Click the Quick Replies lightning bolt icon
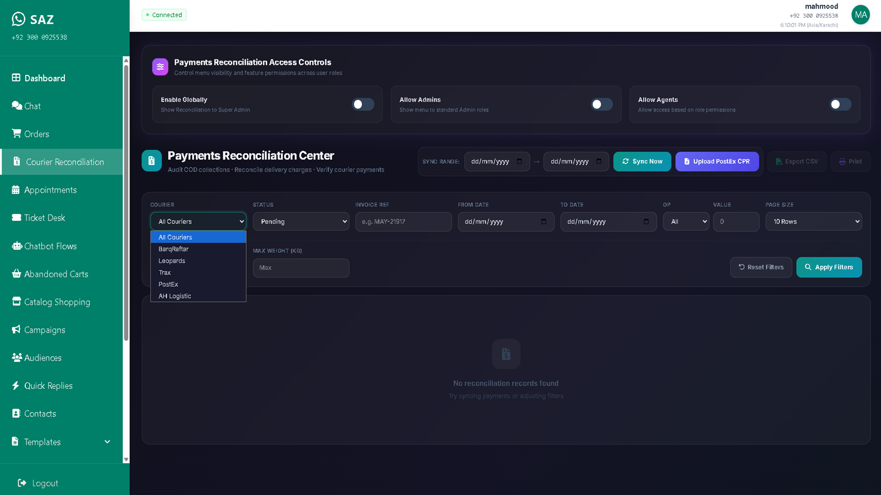The width and height of the screenshot is (881, 495). (x=15, y=386)
